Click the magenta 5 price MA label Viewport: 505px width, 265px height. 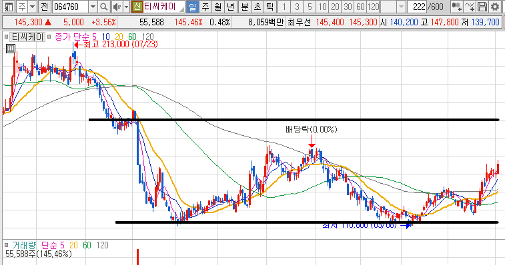click(94, 37)
